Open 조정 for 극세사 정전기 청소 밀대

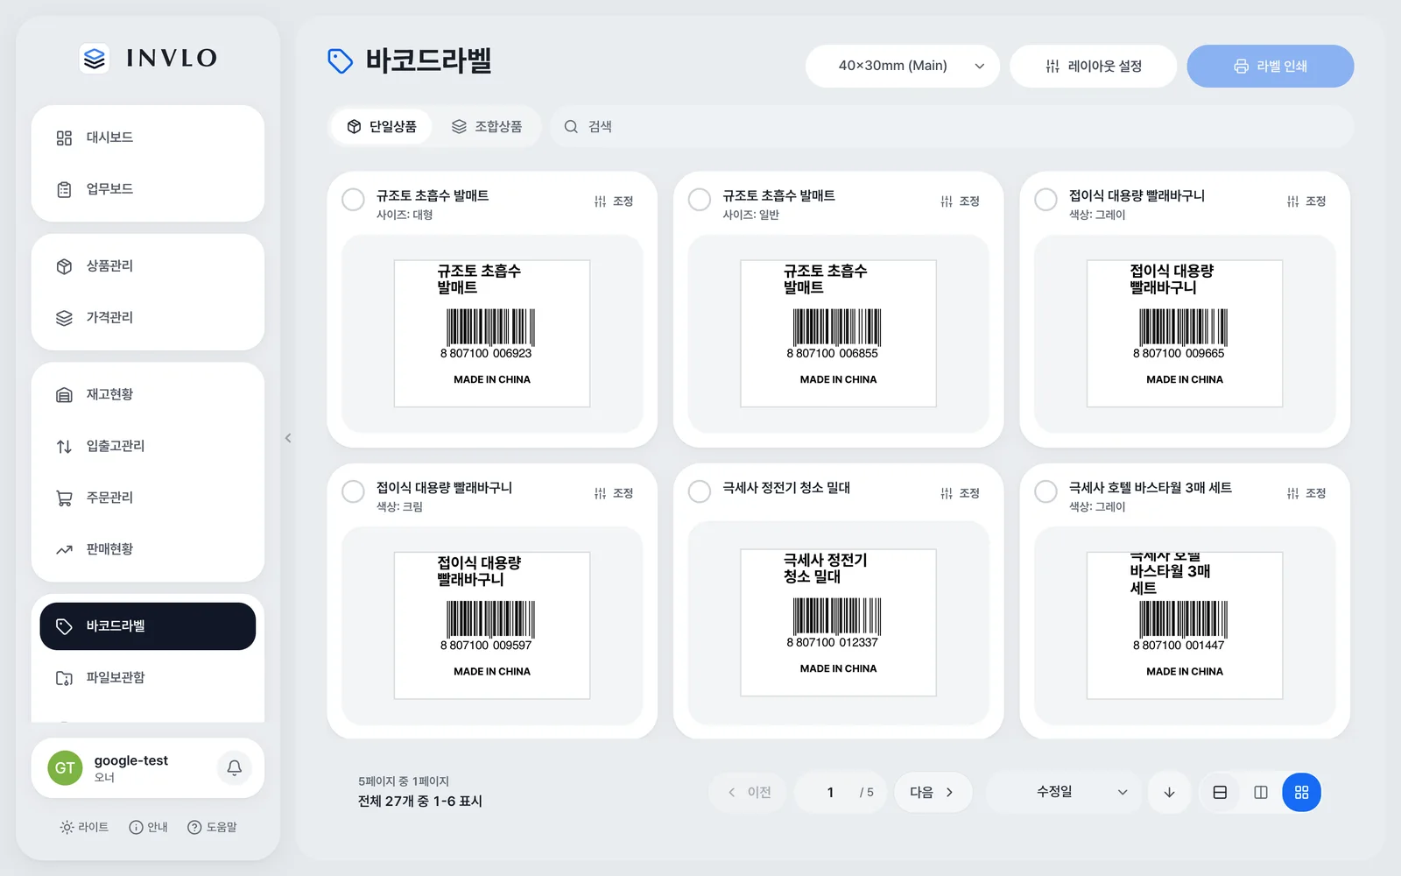tap(961, 493)
